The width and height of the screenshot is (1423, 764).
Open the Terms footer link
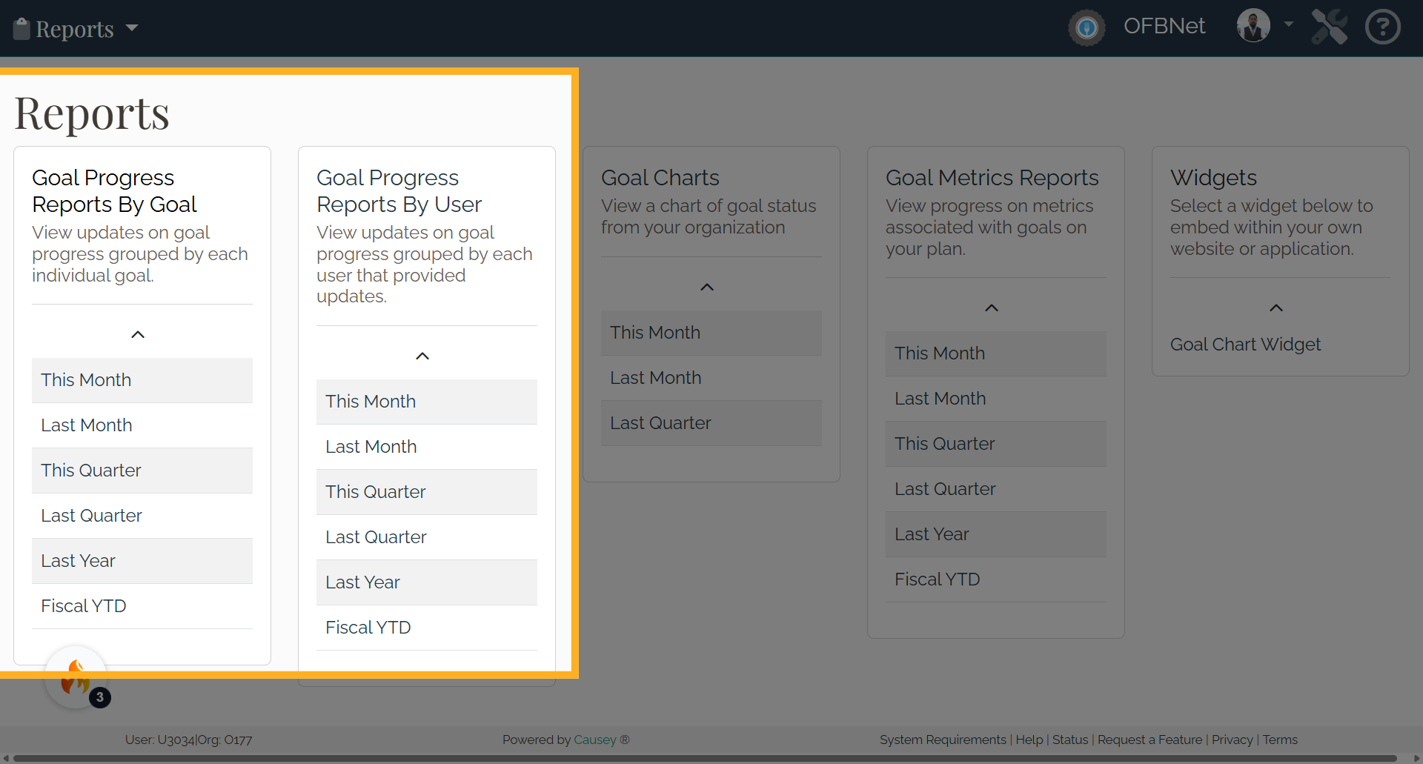(1280, 740)
